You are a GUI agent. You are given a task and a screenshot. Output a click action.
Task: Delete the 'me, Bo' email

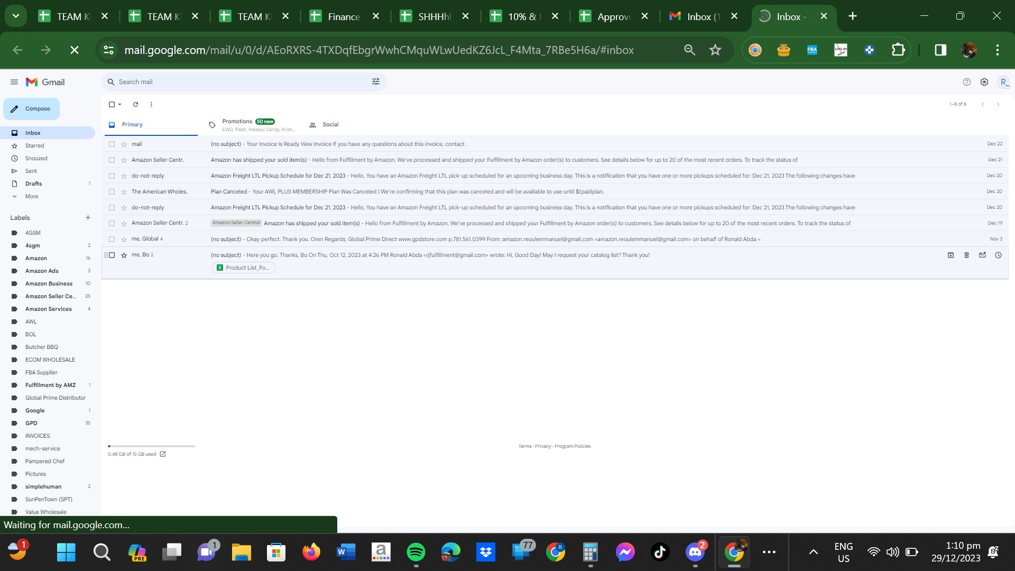966,255
